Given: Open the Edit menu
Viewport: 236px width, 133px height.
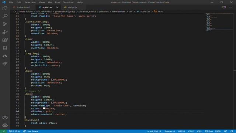Looking at the screenshot, I should pos(19,2).
